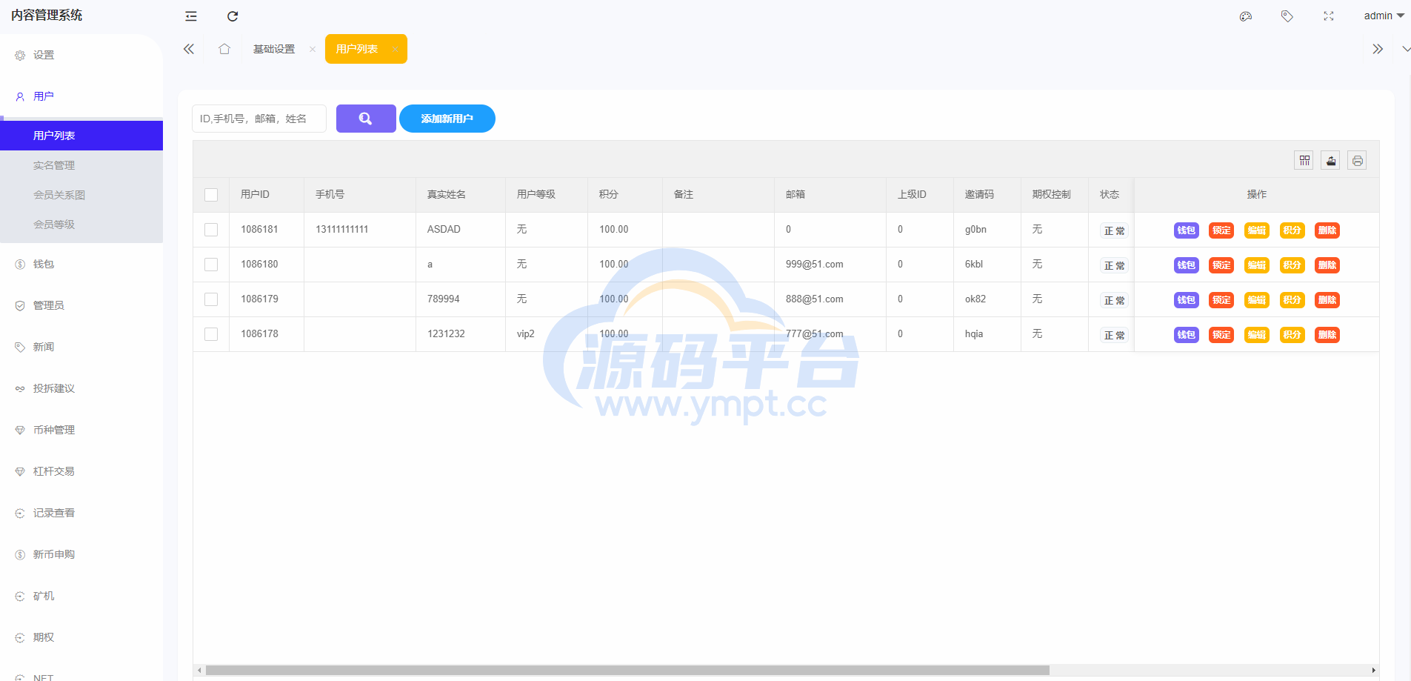1411x681 pixels.
Task: Expand the 管理员 sidebar menu
Action: 81,305
